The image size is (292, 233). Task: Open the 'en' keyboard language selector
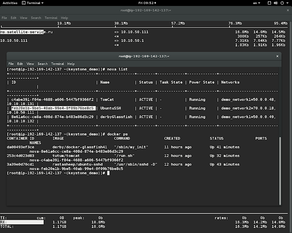[x=256, y=3]
